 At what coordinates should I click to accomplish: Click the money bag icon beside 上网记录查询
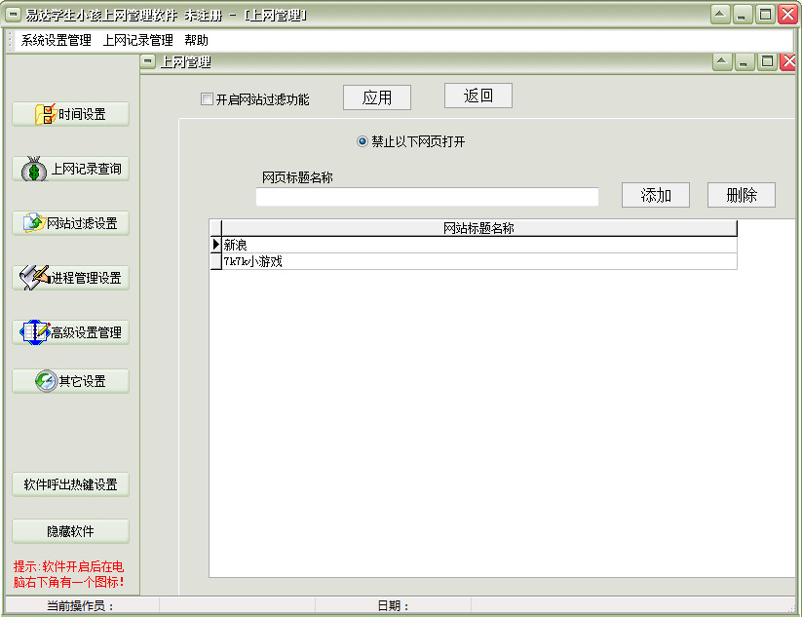point(34,169)
